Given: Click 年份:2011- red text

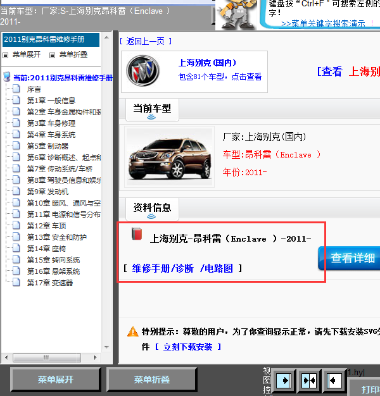Looking at the screenshot, I should [244, 172].
